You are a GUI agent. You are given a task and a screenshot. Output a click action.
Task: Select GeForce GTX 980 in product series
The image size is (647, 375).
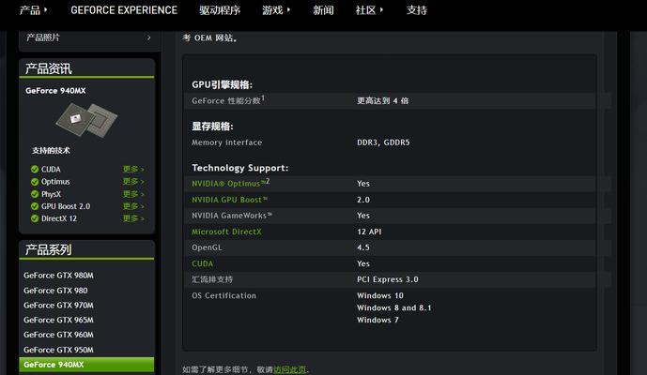point(55,291)
